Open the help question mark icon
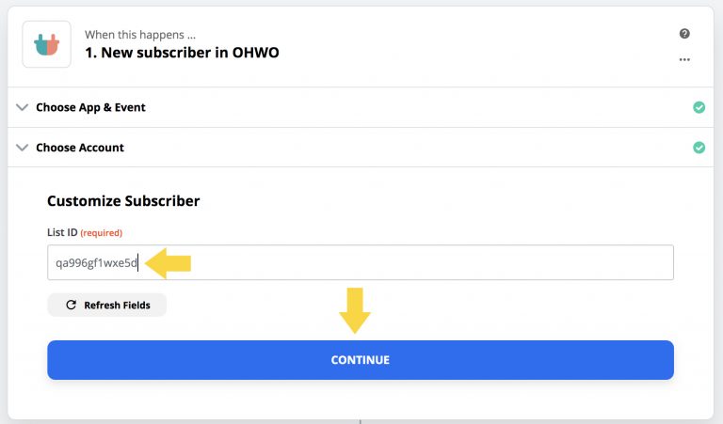This screenshot has height=424, width=723. pyautogui.click(x=684, y=34)
